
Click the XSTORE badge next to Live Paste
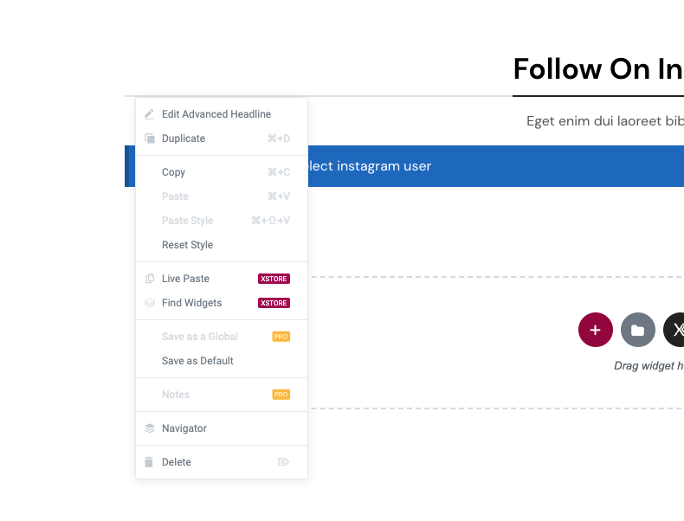274,279
